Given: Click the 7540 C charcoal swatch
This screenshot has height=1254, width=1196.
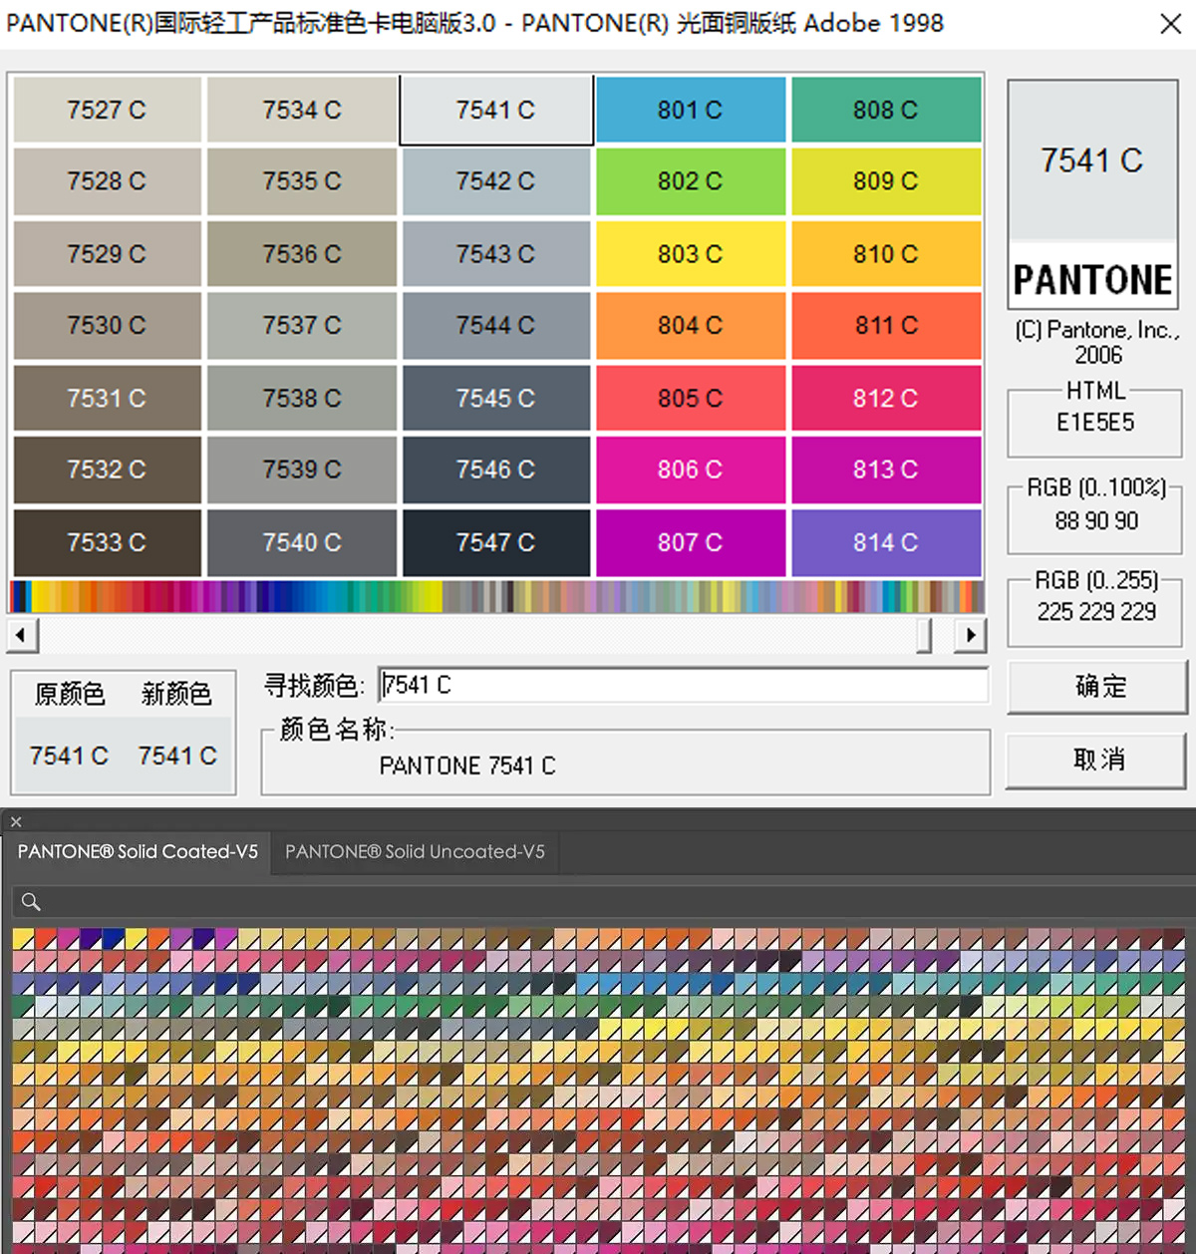Looking at the screenshot, I should (302, 543).
